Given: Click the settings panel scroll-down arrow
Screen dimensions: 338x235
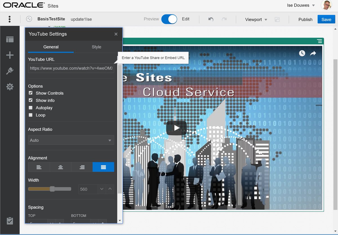Looking at the screenshot, I should click(120, 220).
